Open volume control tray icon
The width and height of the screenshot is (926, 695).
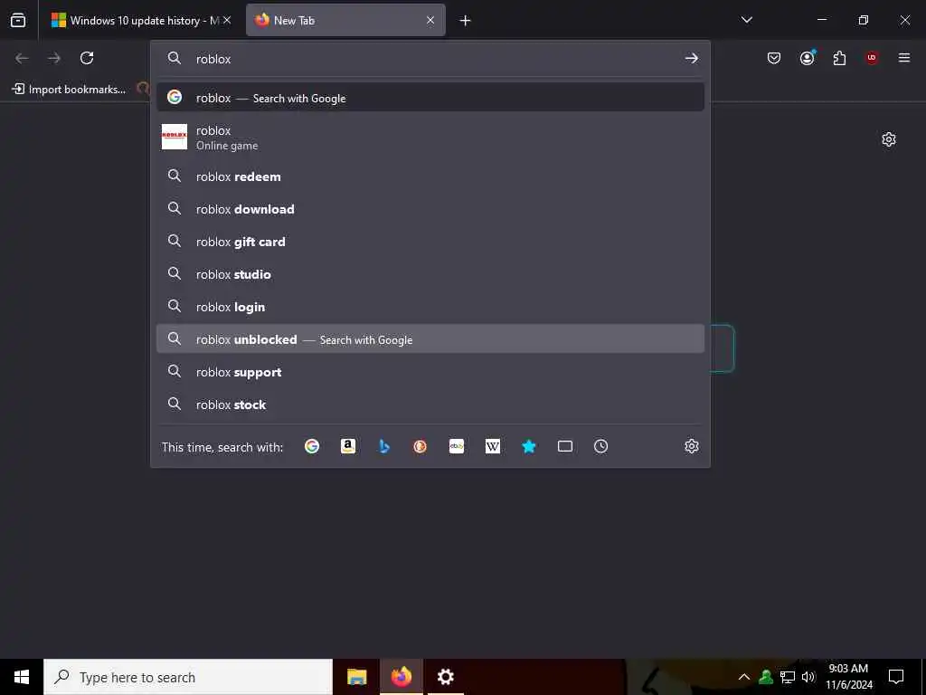tap(808, 677)
